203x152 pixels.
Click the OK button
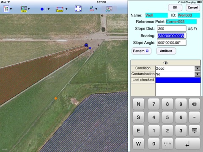tap(175, 8)
